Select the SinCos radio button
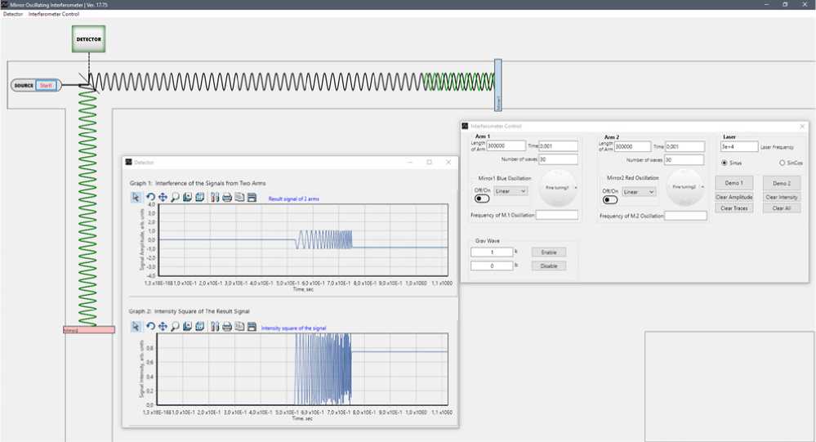This screenshot has height=442, width=816. pyautogui.click(x=783, y=163)
